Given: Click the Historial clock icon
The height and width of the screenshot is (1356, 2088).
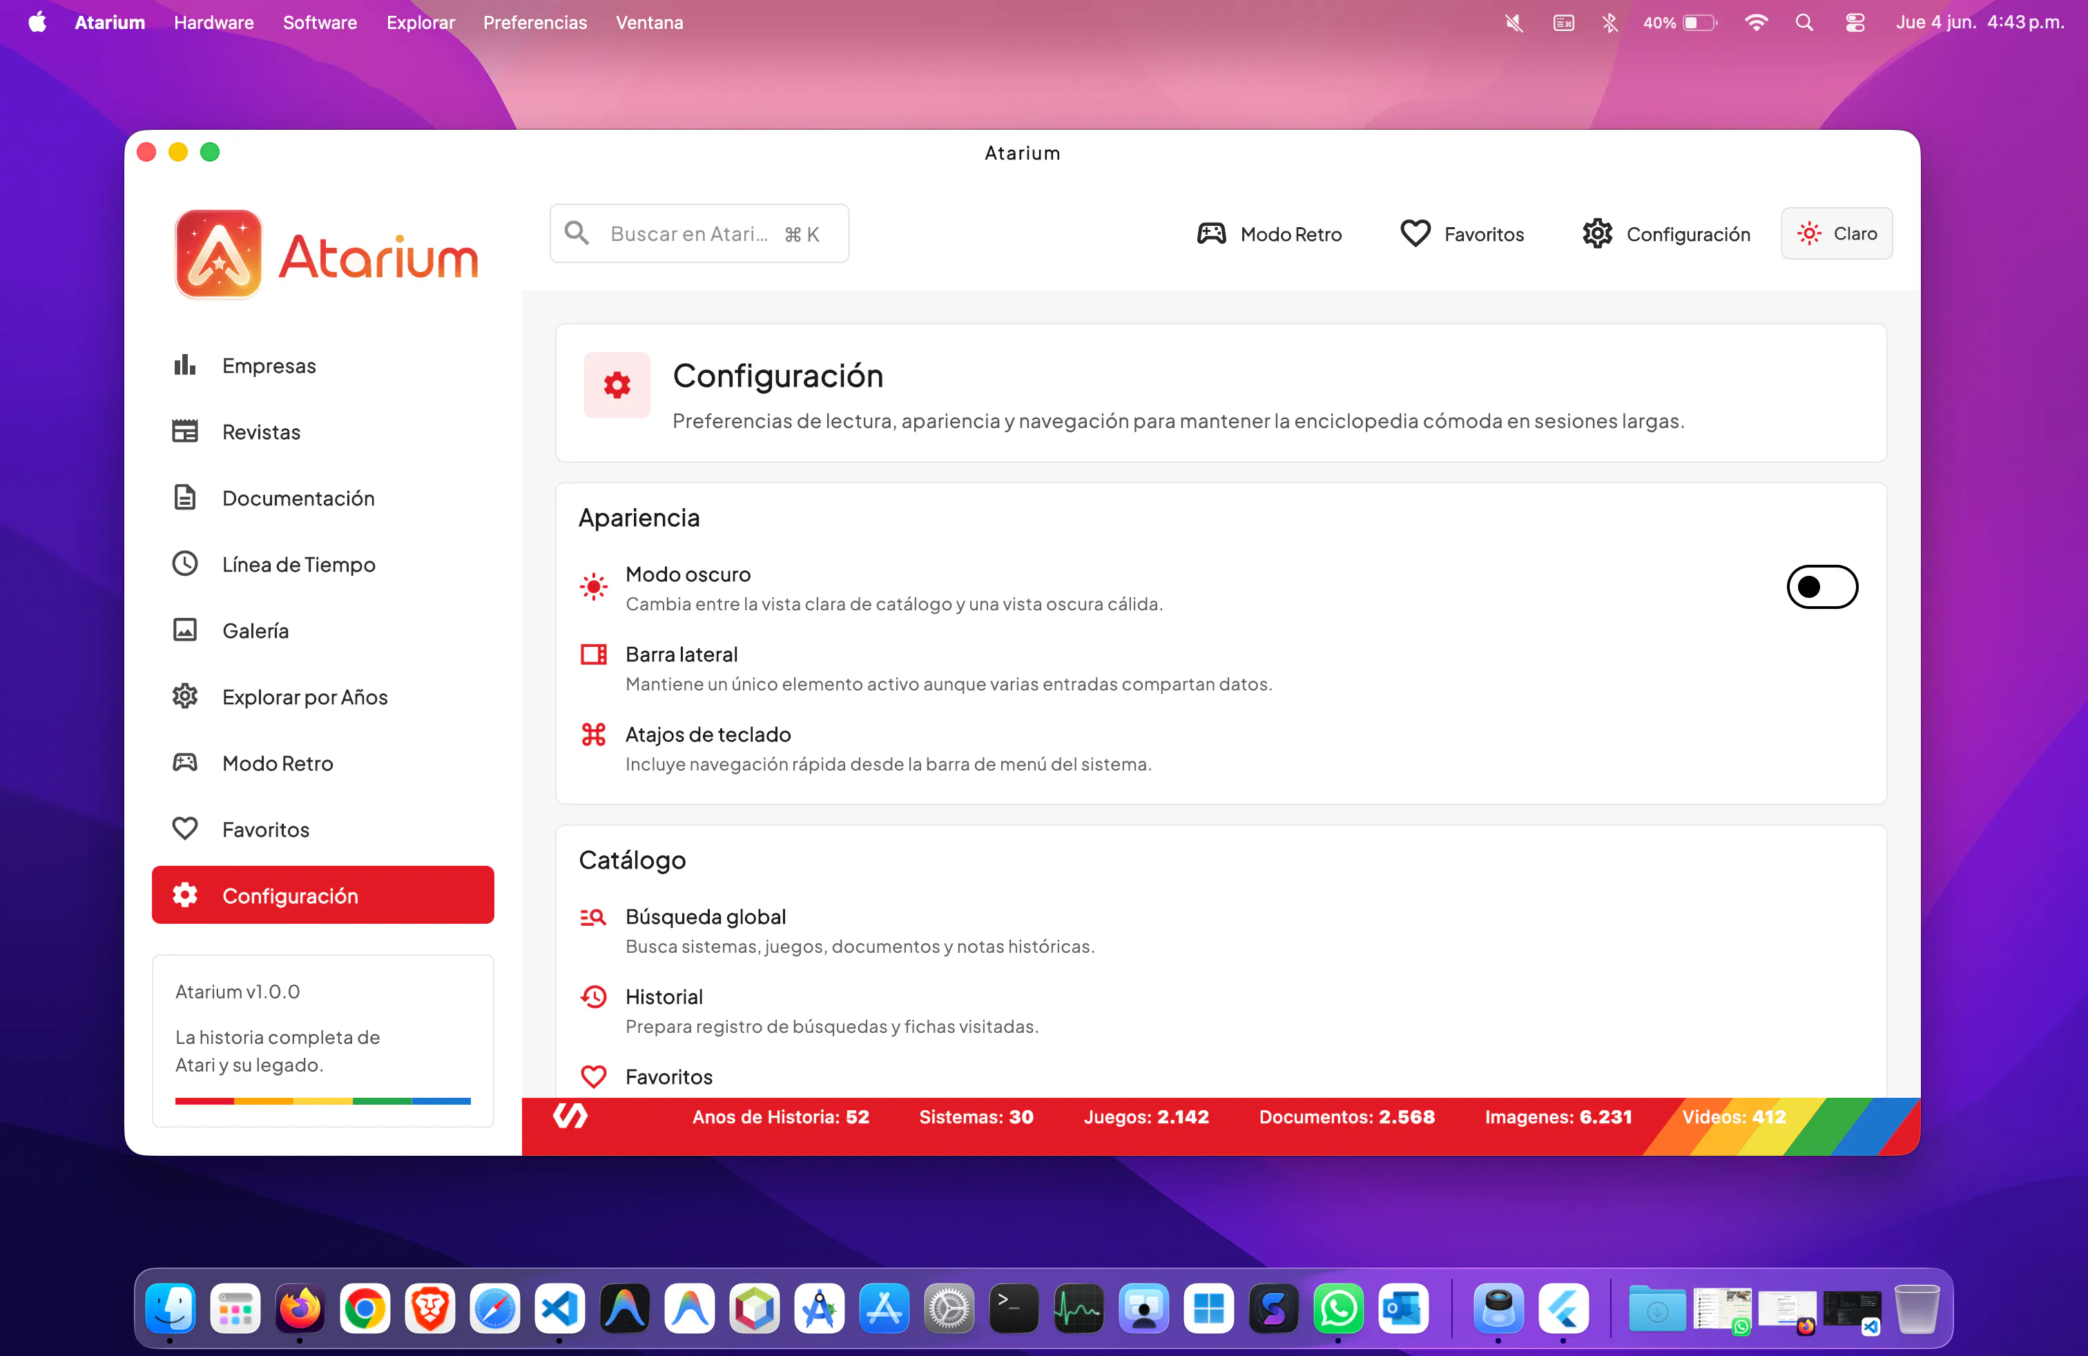Looking at the screenshot, I should tap(594, 997).
